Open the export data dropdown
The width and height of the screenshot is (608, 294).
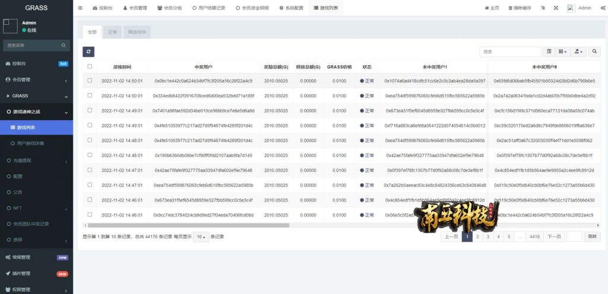point(578,52)
